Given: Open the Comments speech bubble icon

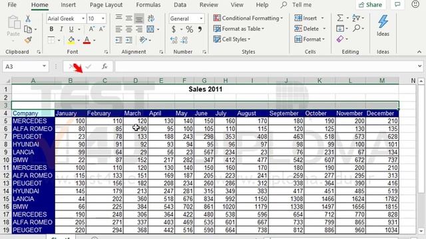Looking at the screenshot, I should 397,5.
